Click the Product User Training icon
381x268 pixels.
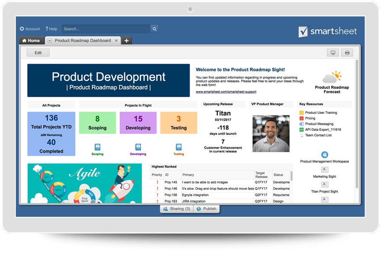tap(302, 113)
